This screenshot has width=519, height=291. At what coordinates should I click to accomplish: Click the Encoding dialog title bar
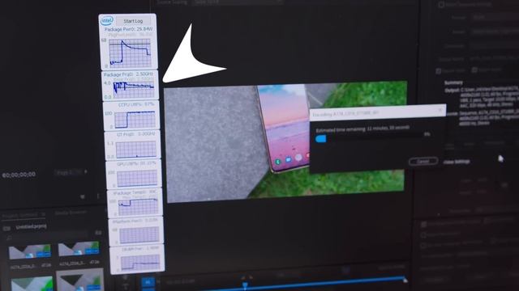[378, 113]
